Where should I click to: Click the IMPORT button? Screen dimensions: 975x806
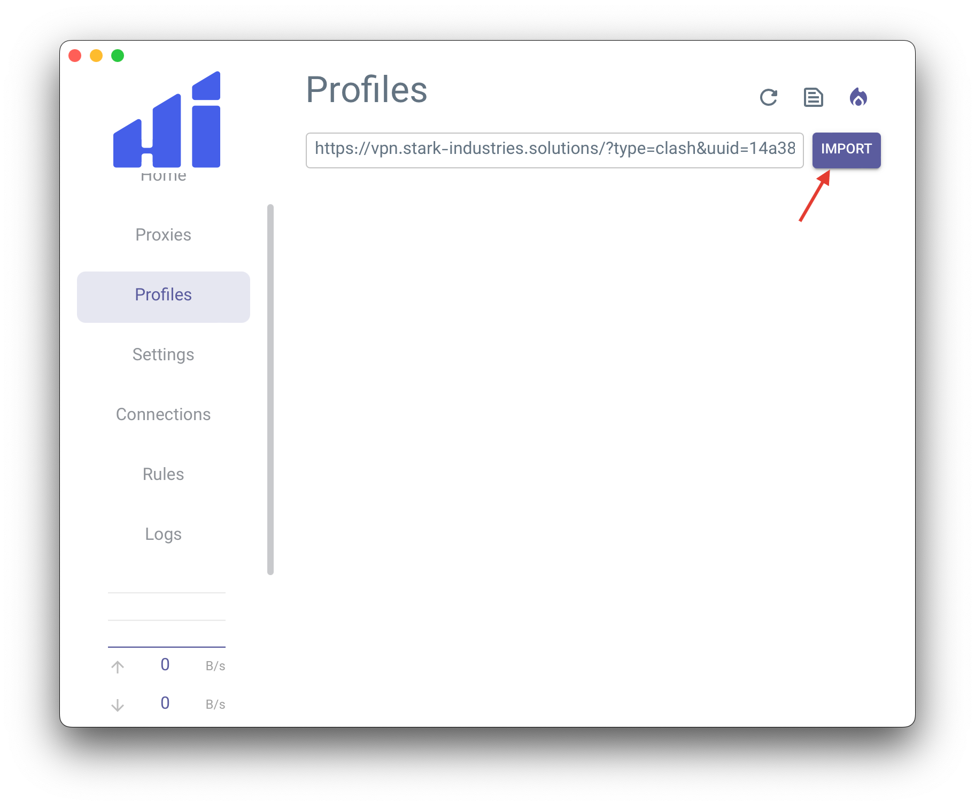click(846, 149)
